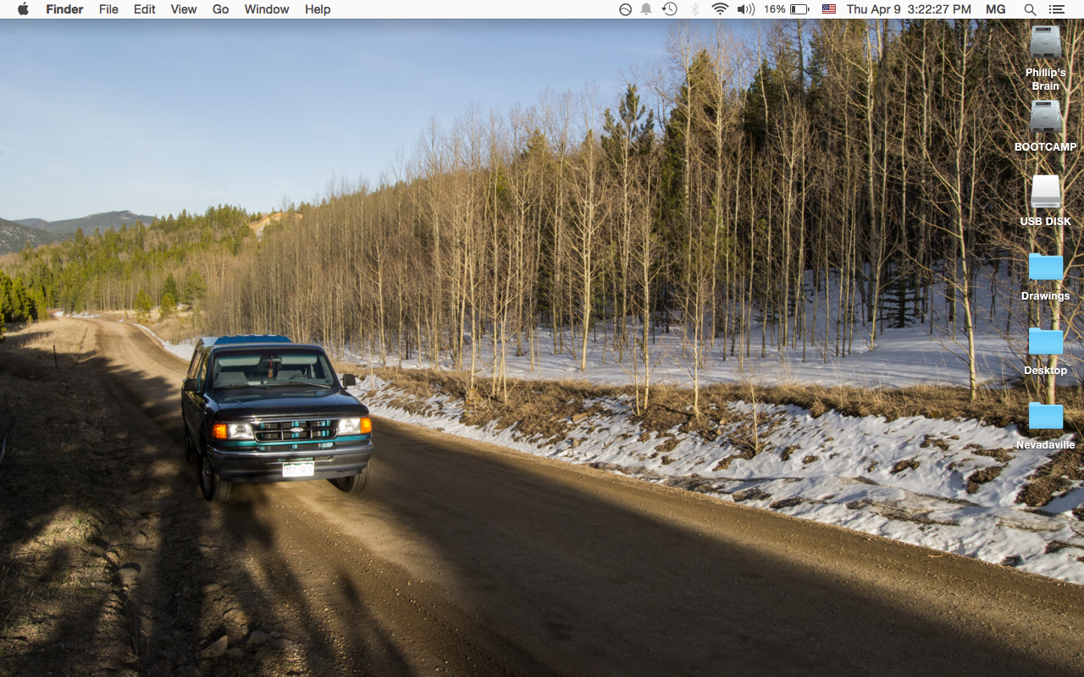The width and height of the screenshot is (1084, 677).
Task: Click the "Drawings" label text
Action: 1046,296
